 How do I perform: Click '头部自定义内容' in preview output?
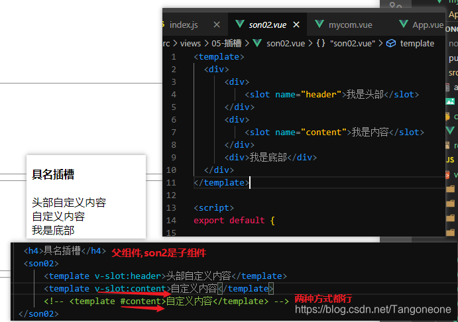click(x=69, y=202)
